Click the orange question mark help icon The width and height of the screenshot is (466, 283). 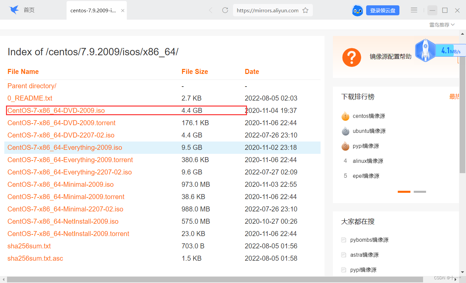[351, 57]
